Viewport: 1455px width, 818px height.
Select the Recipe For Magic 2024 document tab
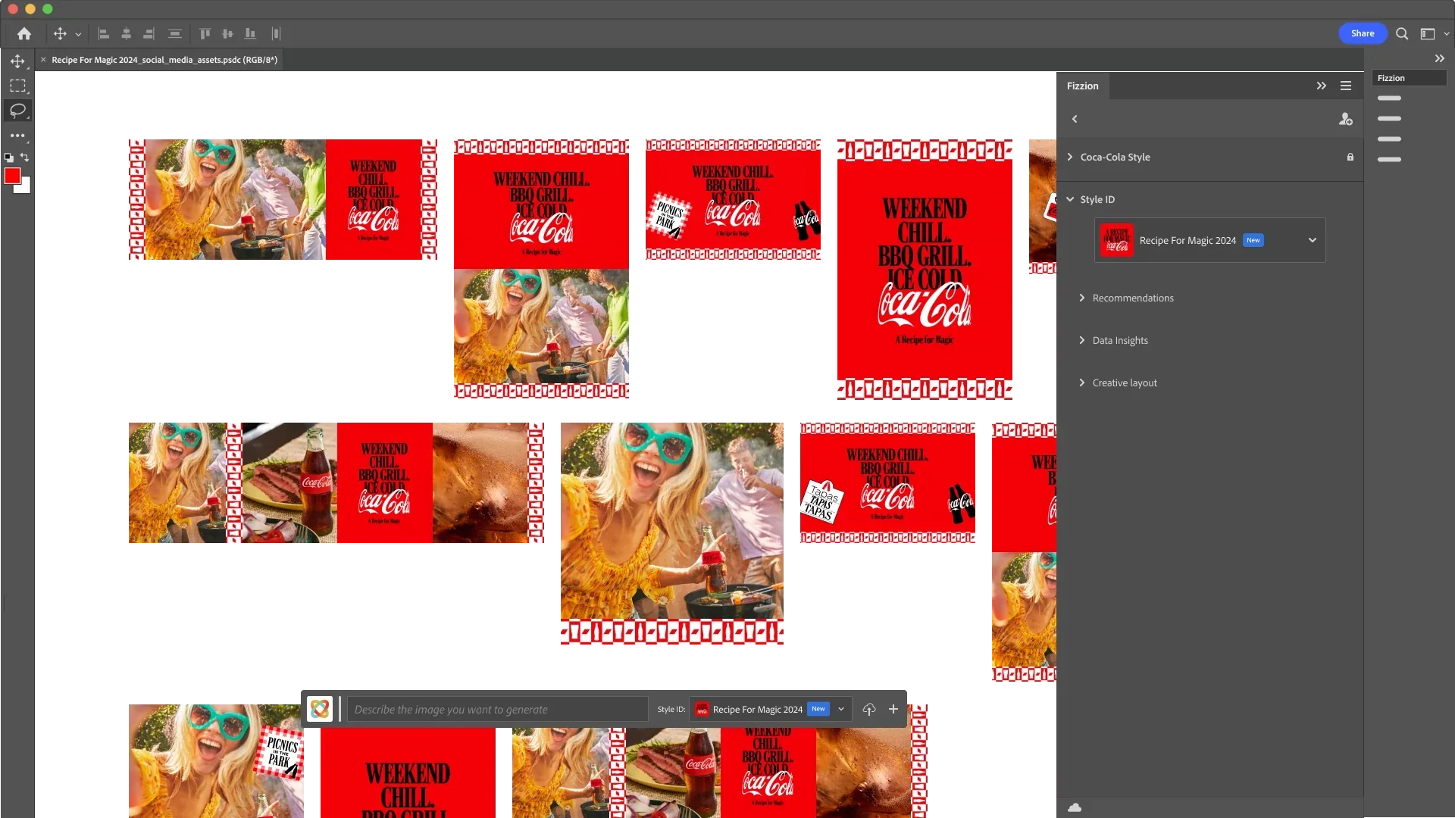click(x=164, y=59)
